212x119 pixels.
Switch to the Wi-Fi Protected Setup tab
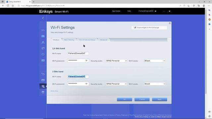(87, 40)
